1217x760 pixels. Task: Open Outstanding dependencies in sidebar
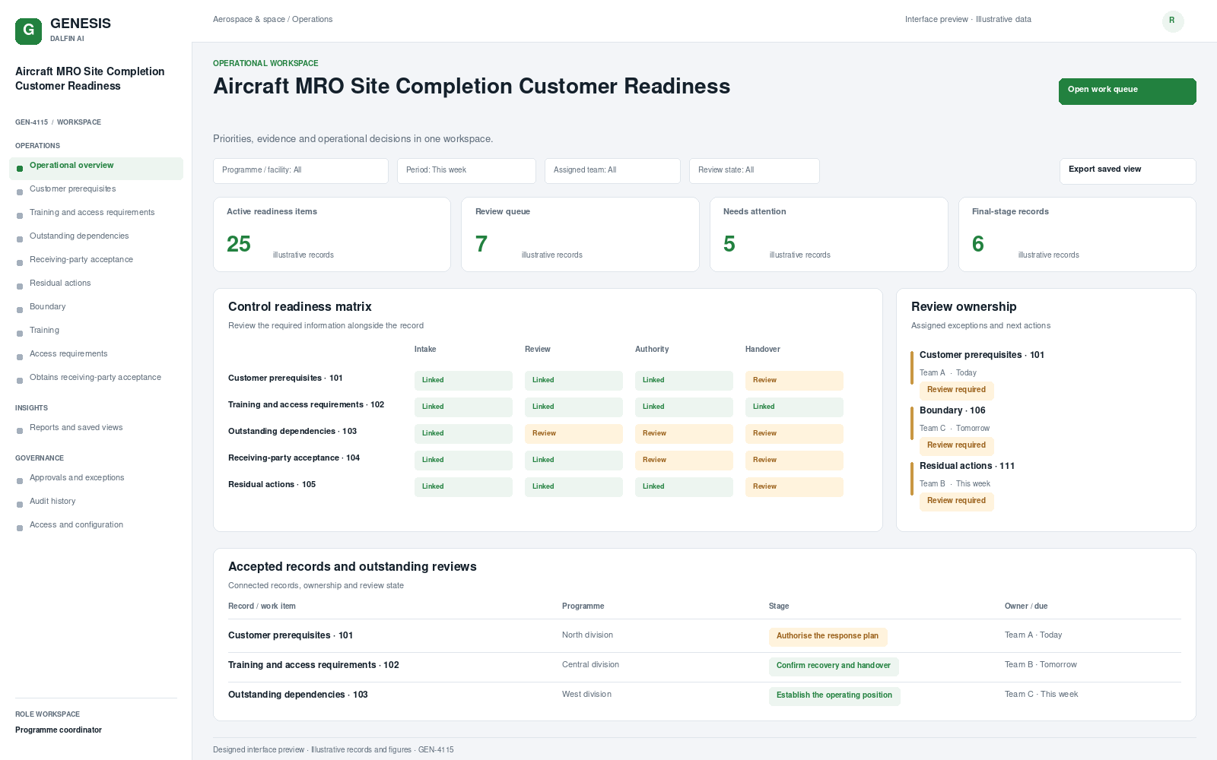point(96,236)
